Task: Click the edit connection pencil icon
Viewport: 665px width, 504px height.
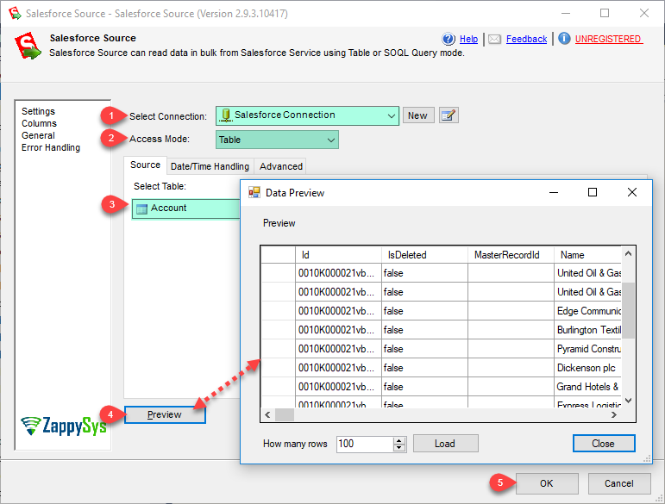Action: 449,115
